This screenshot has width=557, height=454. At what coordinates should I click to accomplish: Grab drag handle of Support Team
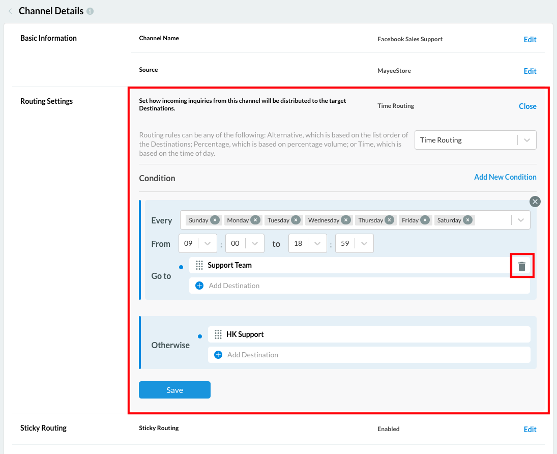pyautogui.click(x=199, y=265)
